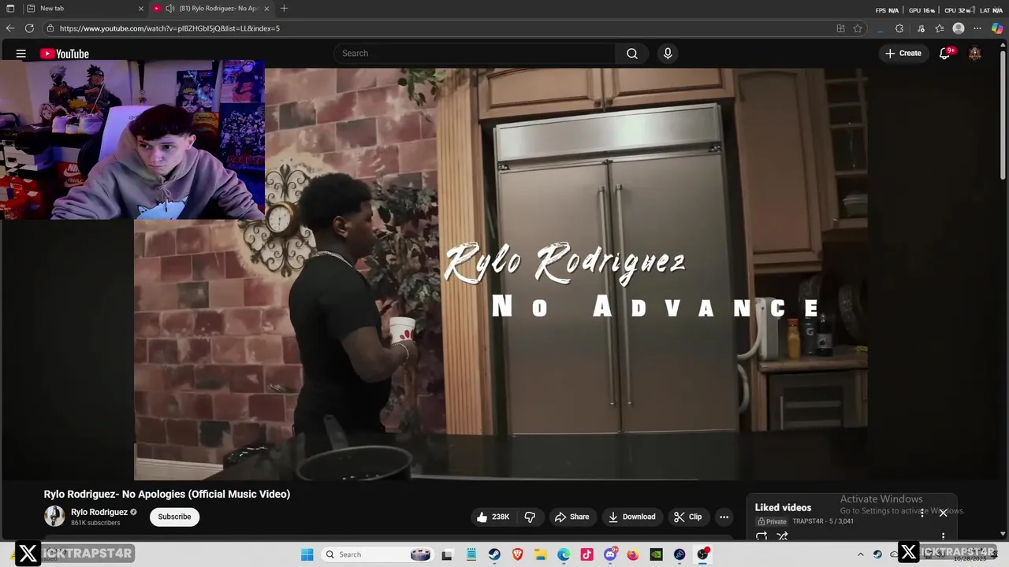Open Firefox from the taskbar
Viewport: 1009px width, 567px height.
(633, 554)
